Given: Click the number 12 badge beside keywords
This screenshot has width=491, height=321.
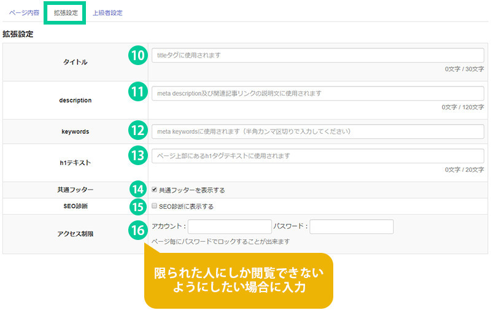Looking at the screenshot, I should (137, 131).
